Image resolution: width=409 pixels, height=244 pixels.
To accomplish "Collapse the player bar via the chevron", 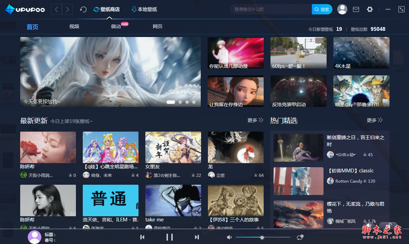I will [204, 232].
